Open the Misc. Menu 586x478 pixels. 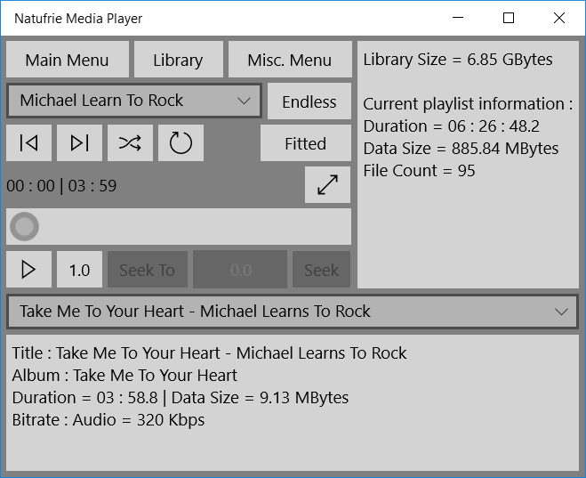click(x=290, y=60)
